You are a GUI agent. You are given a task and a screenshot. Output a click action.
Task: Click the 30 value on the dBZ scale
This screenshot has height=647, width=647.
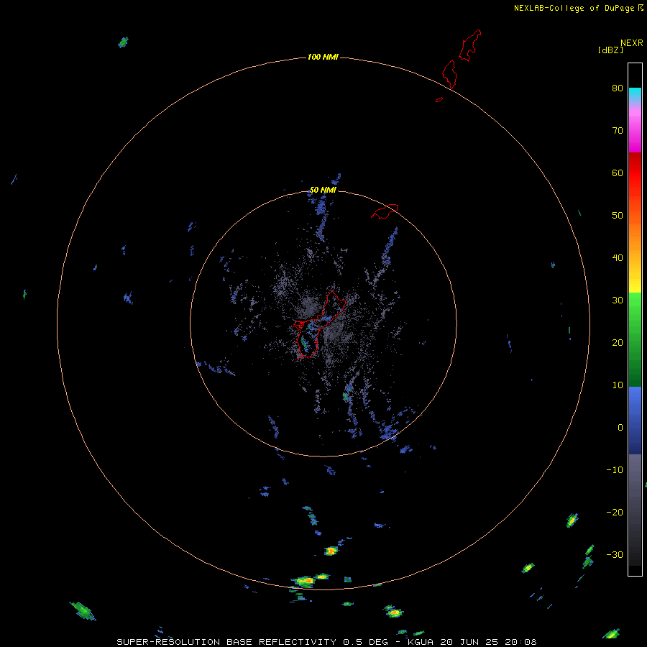tap(618, 300)
